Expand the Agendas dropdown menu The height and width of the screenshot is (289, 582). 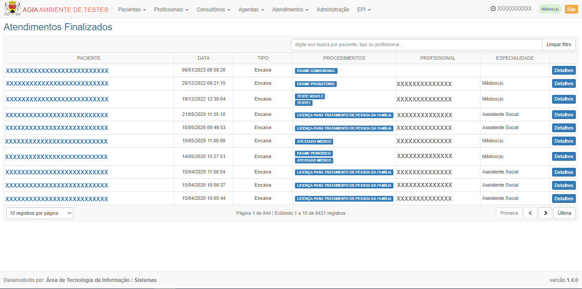pyautogui.click(x=251, y=10)
